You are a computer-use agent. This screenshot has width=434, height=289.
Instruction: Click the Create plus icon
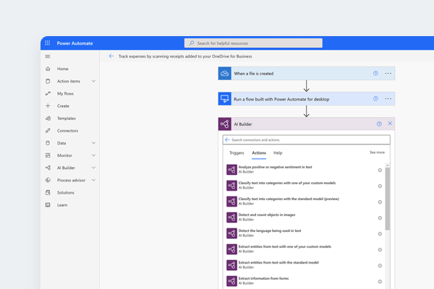(x=48, y=106)
